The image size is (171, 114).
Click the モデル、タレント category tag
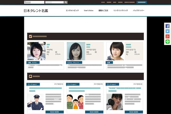[x=74, y=62]
